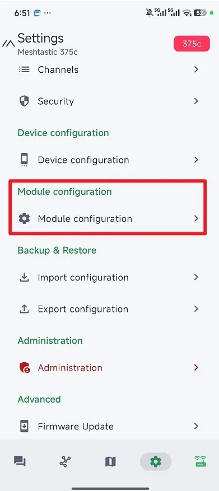Switch to the Map tab icon

coord(110,461)
